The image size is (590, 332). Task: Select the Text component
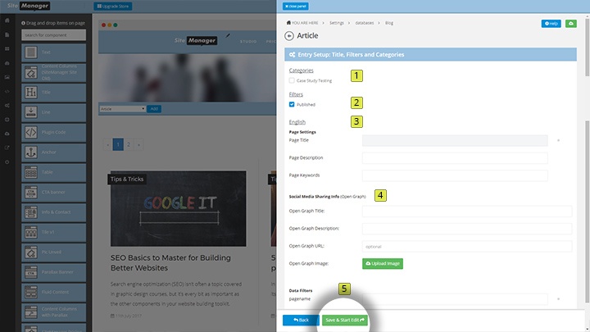click(53, 52)
